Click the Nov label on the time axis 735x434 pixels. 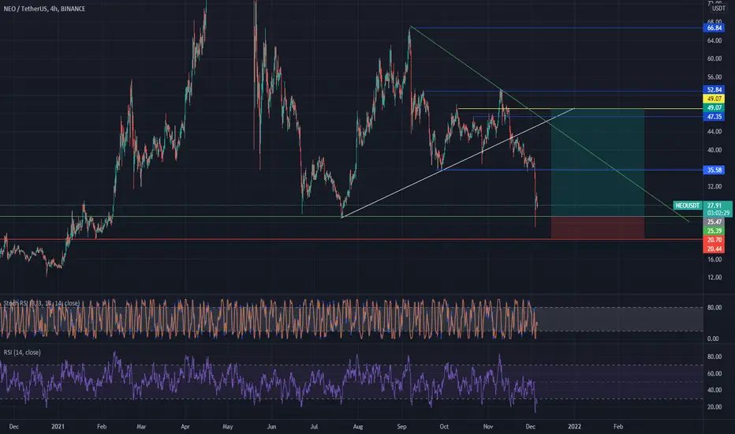pyautogui.click(x=488, y=426)
